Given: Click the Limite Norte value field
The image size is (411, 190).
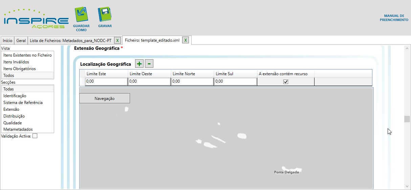Looking at the screenshot, I should pos(192,82).
